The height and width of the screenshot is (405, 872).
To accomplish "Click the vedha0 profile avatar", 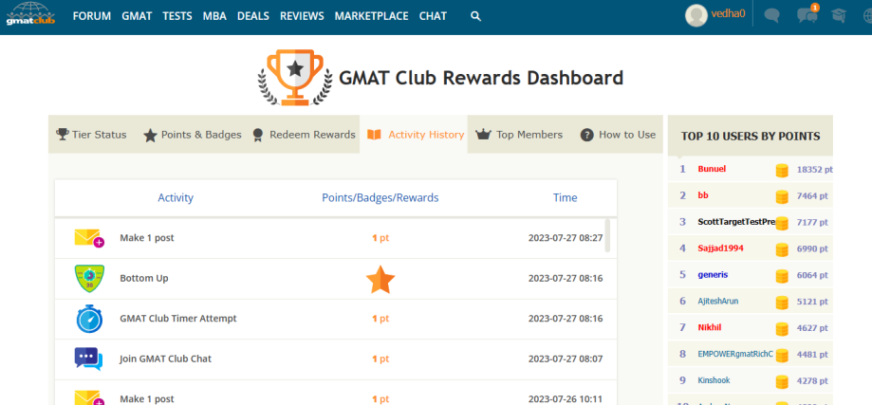I will 696,15.
